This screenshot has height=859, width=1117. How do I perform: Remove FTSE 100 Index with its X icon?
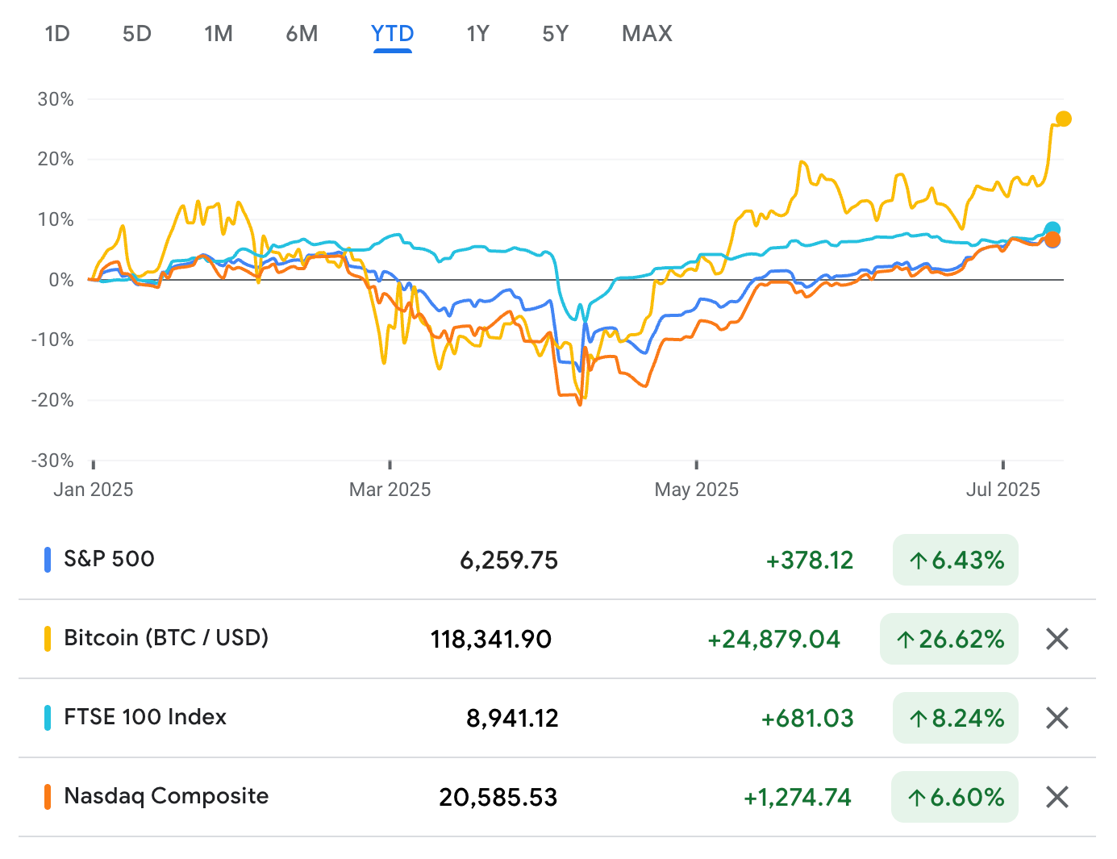click(x=1057, y=718)
